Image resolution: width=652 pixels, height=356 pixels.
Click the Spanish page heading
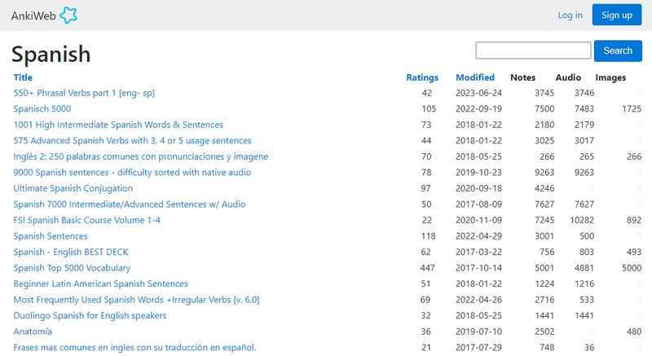51,54
